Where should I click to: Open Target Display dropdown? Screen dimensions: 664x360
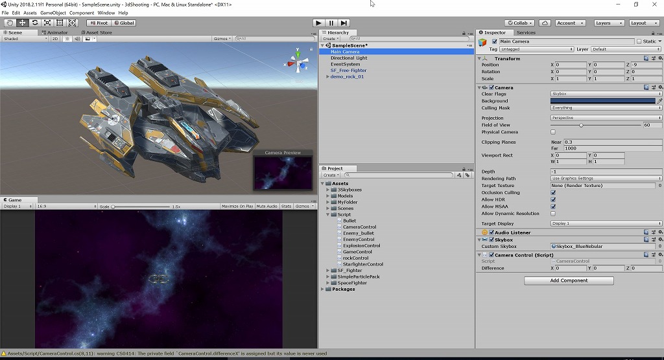click(606, 223)
